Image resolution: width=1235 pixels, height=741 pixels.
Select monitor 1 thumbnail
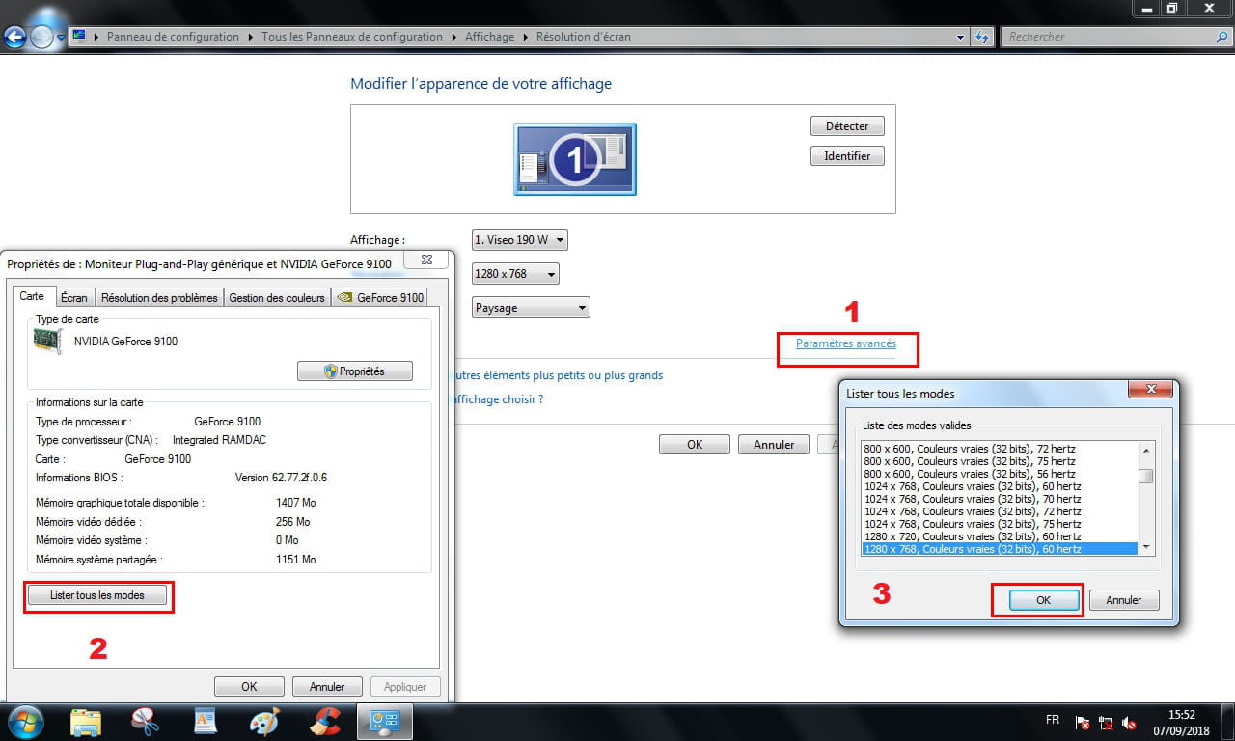[575, 159]
